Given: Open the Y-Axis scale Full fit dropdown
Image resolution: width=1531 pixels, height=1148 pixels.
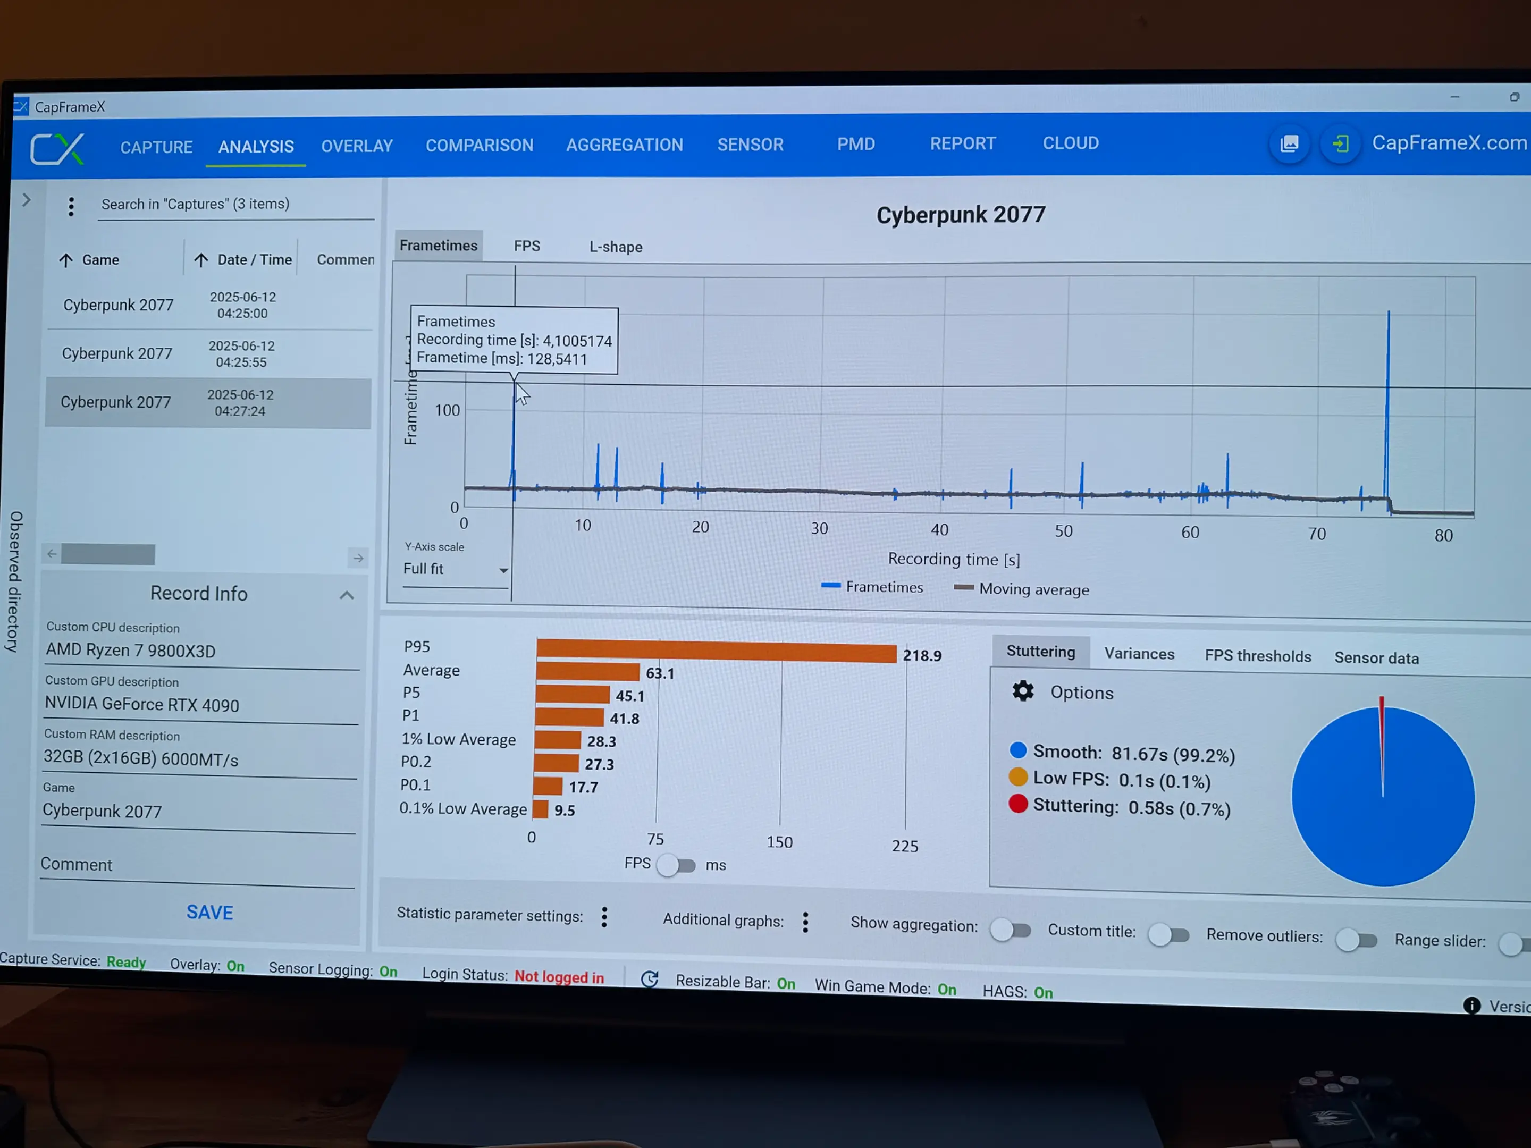Looking at the screenshot, I should pos(456,570).
